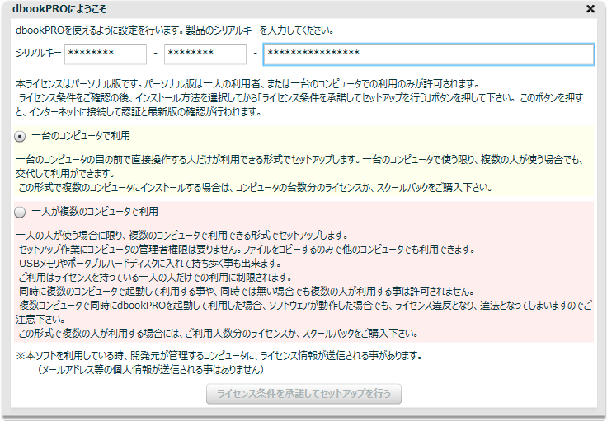Viewport: 607px width, 421px height.
Task: Click the note starting ※本ソフトを利用している時
Action: (x=219, y=355)
